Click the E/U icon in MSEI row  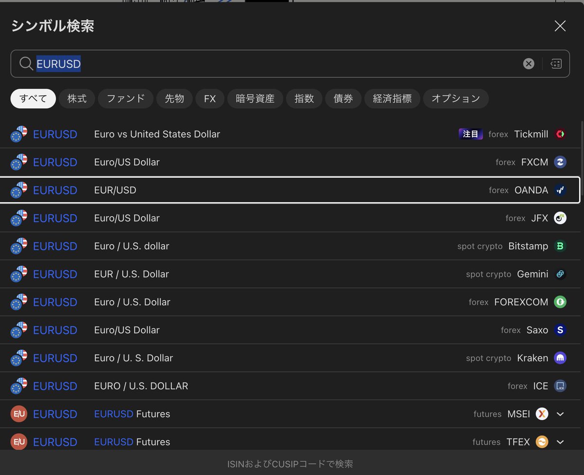pyautogui.click(x=18, y=414)
